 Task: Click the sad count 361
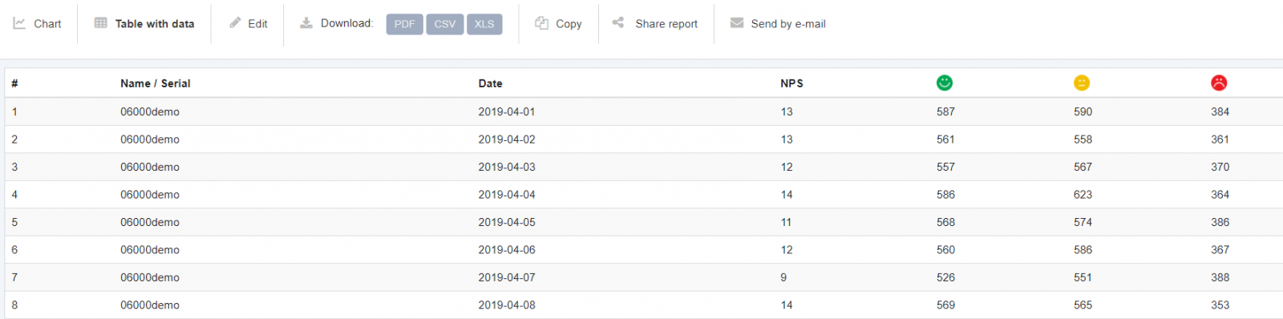[x=1220, y=139]
